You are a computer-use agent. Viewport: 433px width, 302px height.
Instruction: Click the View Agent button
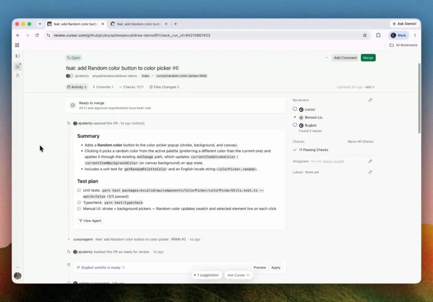(x=90, y=221)
